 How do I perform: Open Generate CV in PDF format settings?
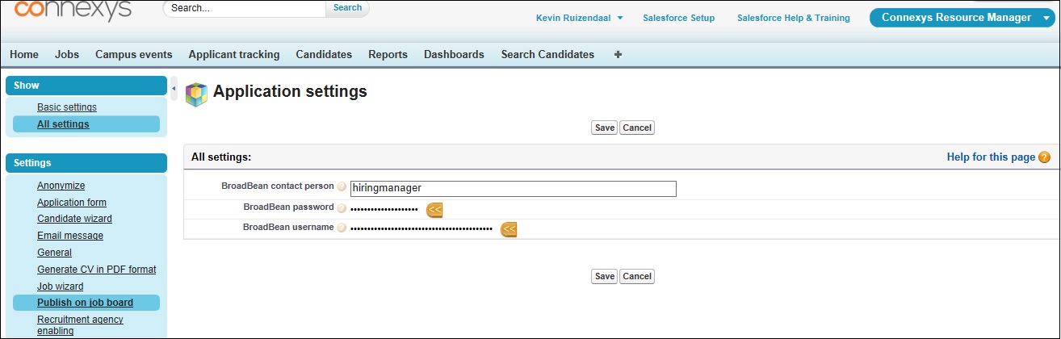click(x=97, y=270)
